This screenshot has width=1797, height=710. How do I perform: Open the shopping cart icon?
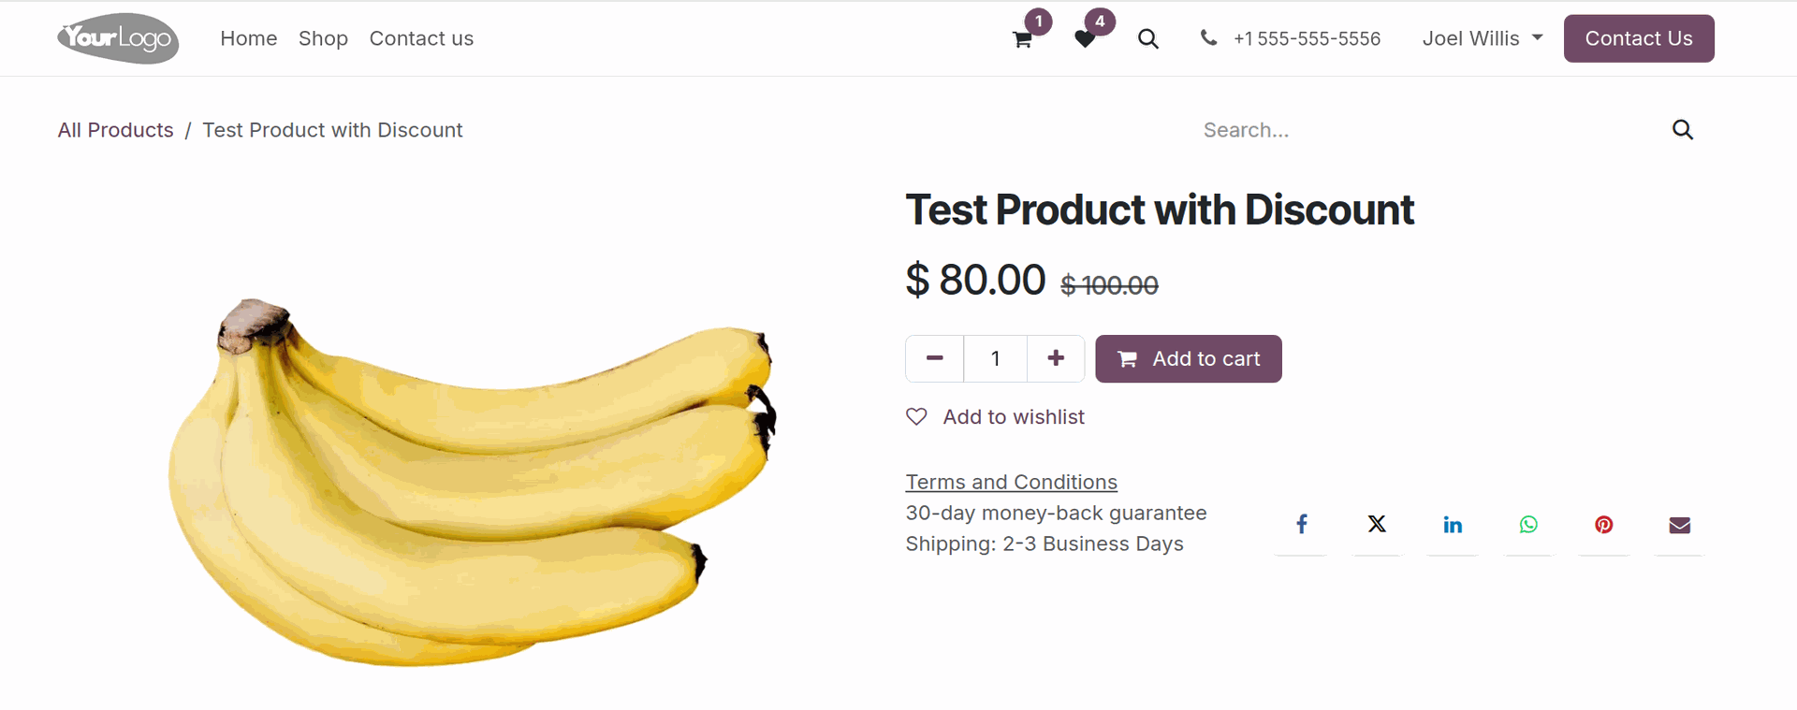[x=1020, y=39]
